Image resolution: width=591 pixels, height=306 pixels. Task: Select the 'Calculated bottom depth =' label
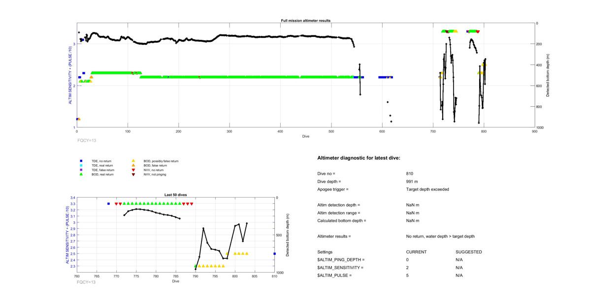[341, 221]
